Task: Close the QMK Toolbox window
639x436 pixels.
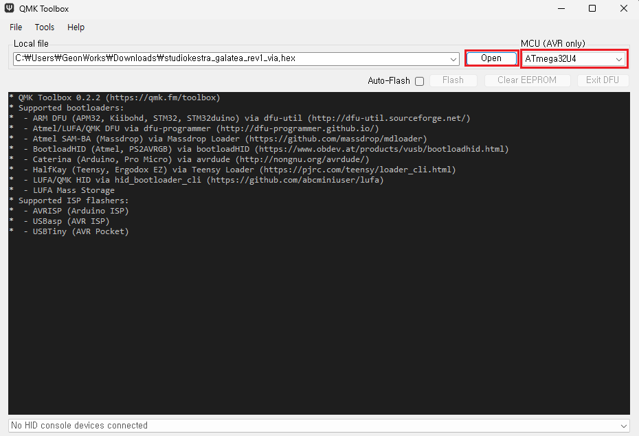Action: (623, 8)
